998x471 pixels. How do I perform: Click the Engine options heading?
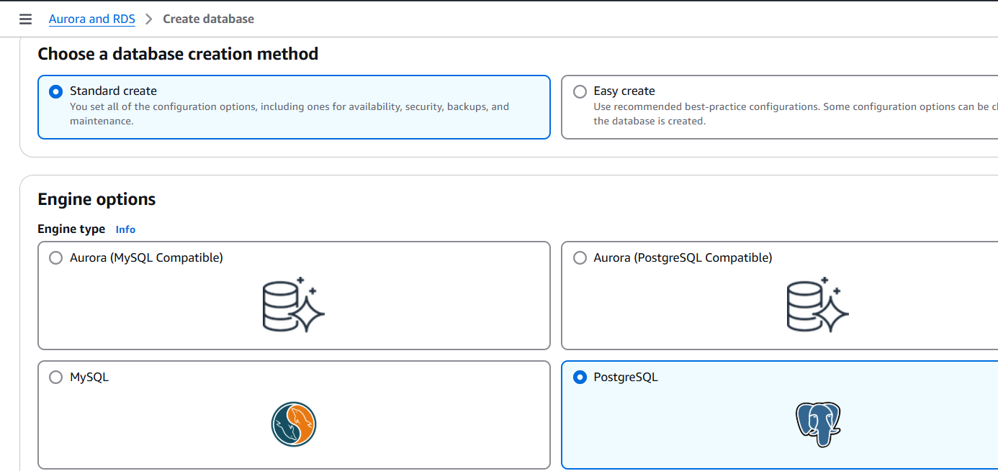point(96,199)
